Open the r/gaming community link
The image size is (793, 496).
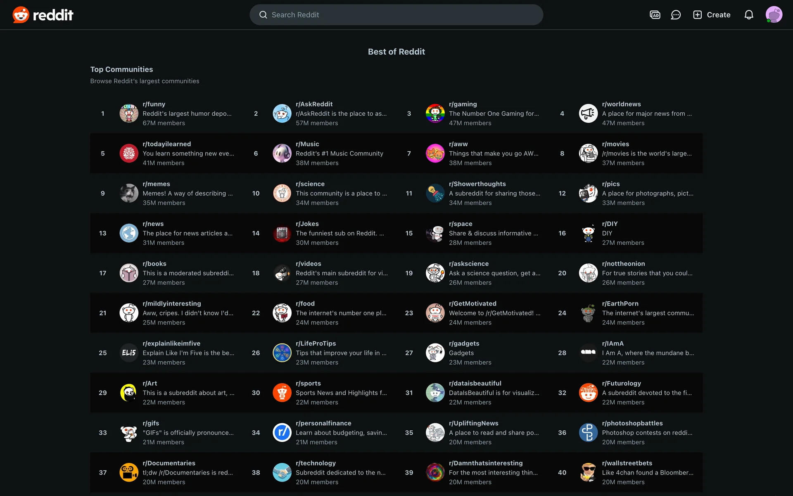pos(463,104)
